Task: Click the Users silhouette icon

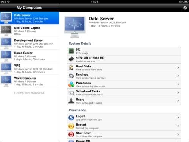Action: (x=71, y=101)
